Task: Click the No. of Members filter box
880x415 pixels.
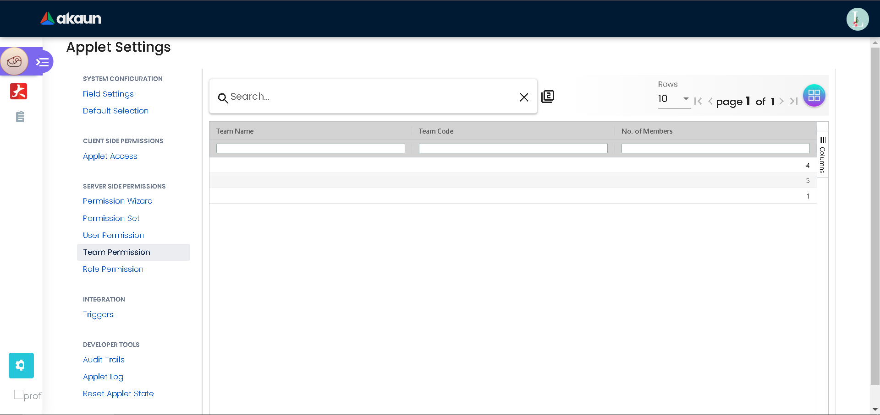Action: 715,149
